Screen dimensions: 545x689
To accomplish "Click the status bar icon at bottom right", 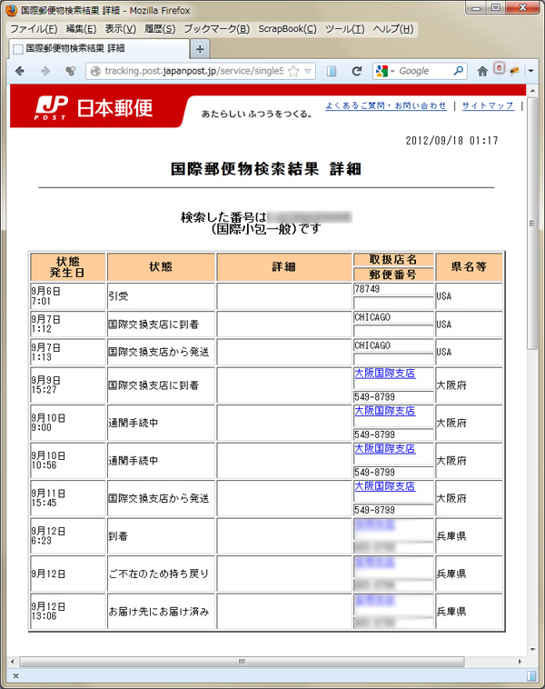I will pos(531,675).
